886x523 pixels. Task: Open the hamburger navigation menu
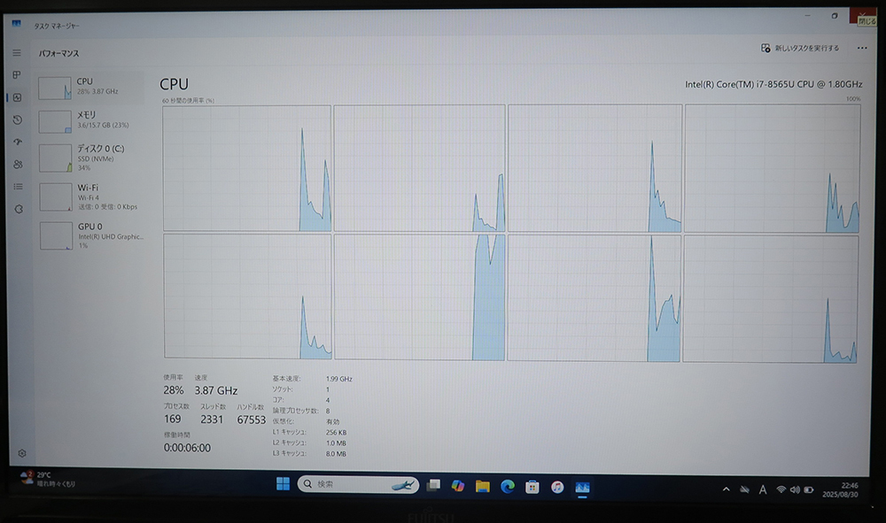(17, 52)
